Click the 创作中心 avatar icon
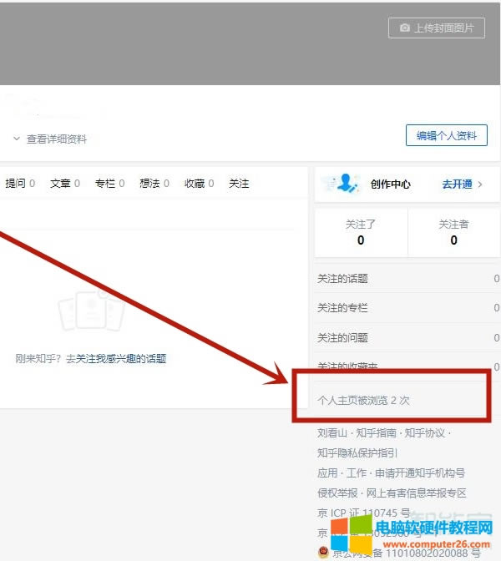This screenshot has height=561, width=501. (341, 184)
